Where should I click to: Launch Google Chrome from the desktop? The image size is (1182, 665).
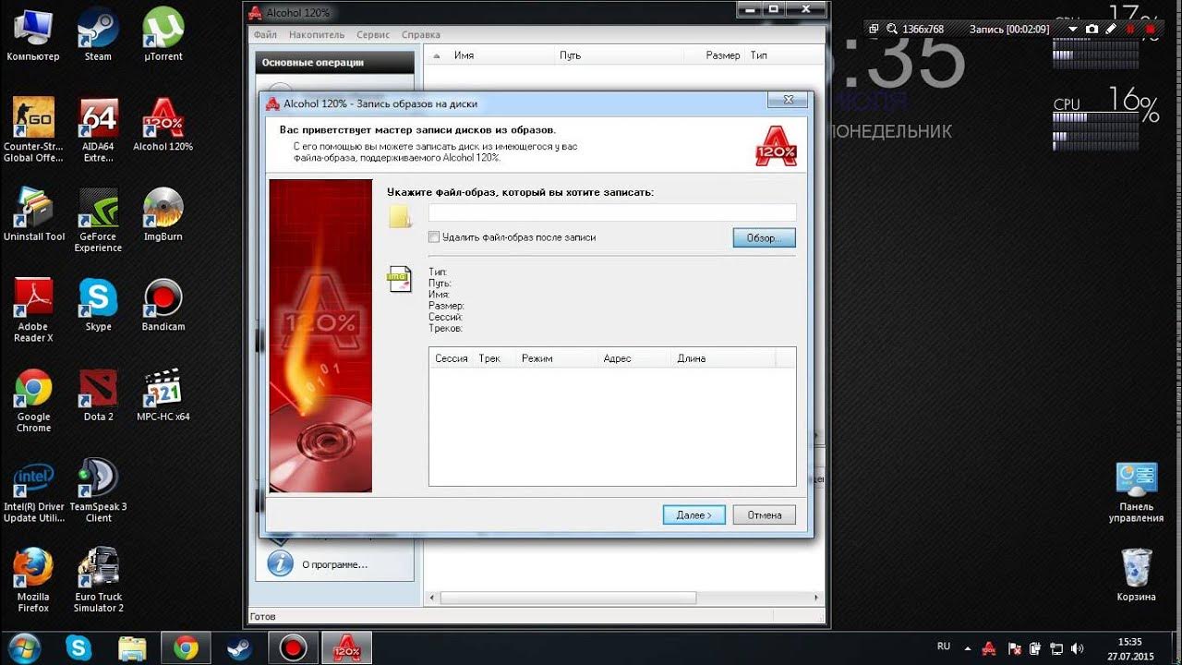(x=33, y=400)
